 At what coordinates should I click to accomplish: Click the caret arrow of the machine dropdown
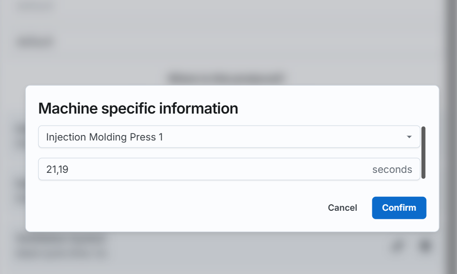click(409, 137)
